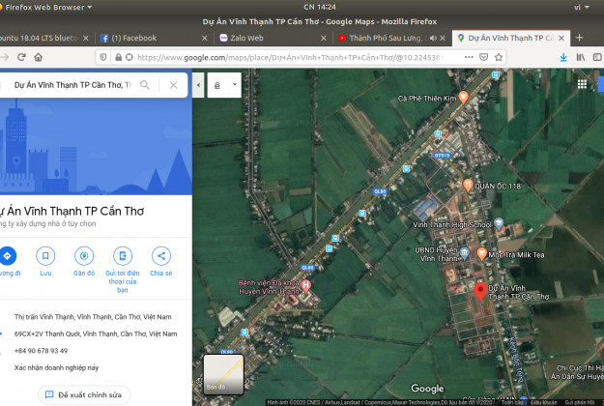604x406 pixels.
Task: Click QUÁN ỐC 118 restaurant marker
Action: 468,186
